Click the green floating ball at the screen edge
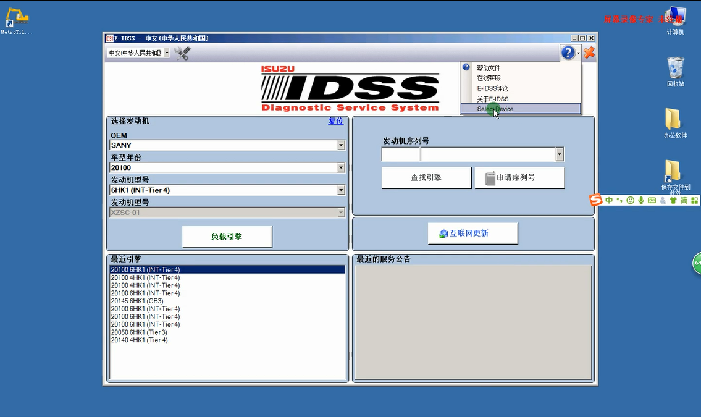Image resolution: width=701 pixels, height=417 pixels. (697, 263)
